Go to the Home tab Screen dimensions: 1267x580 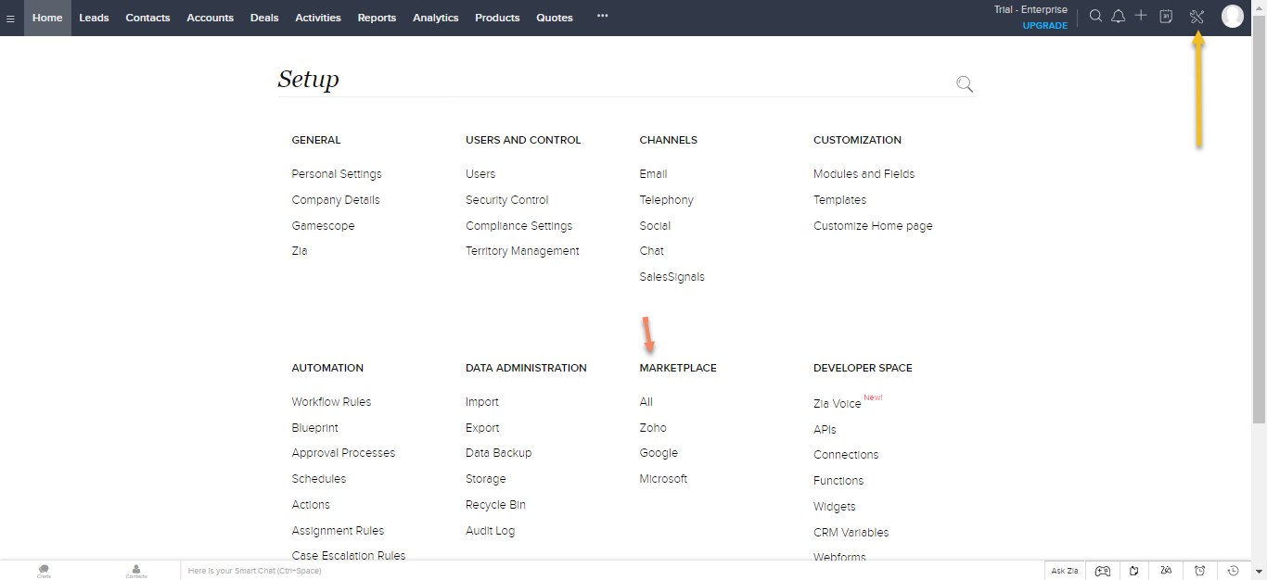47,18
